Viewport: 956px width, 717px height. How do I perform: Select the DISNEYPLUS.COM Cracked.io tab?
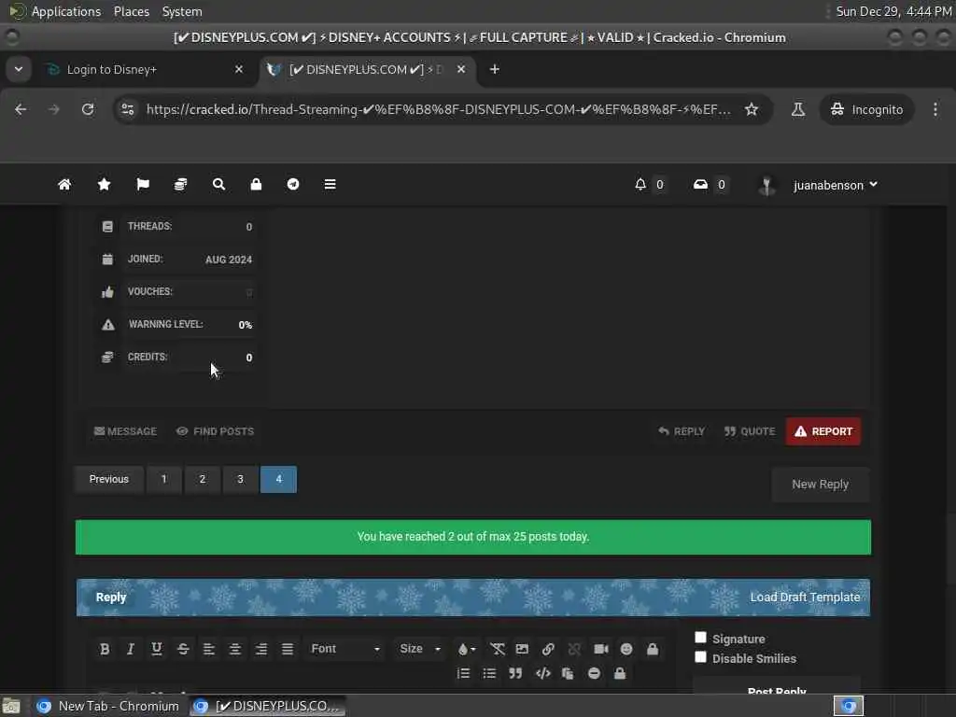pos(368,69)
